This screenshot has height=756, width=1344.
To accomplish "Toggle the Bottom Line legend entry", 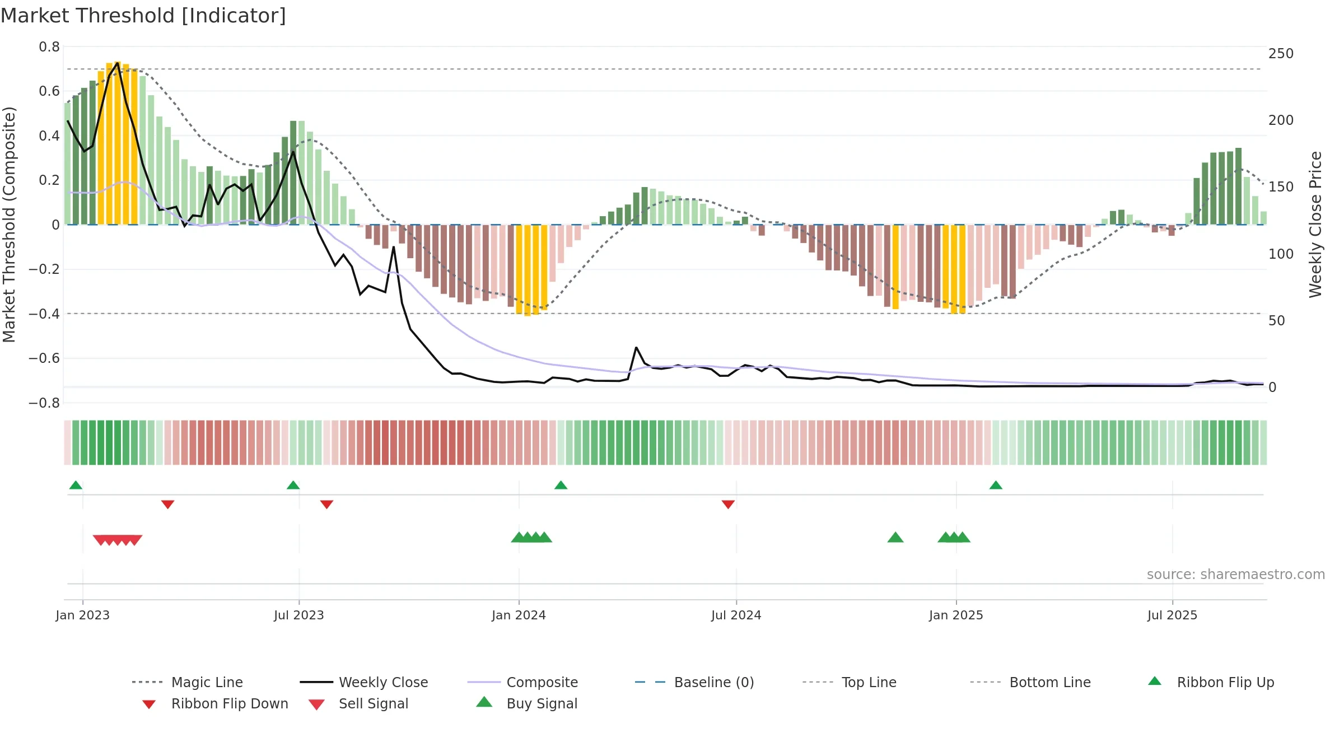I will 1031,682.
